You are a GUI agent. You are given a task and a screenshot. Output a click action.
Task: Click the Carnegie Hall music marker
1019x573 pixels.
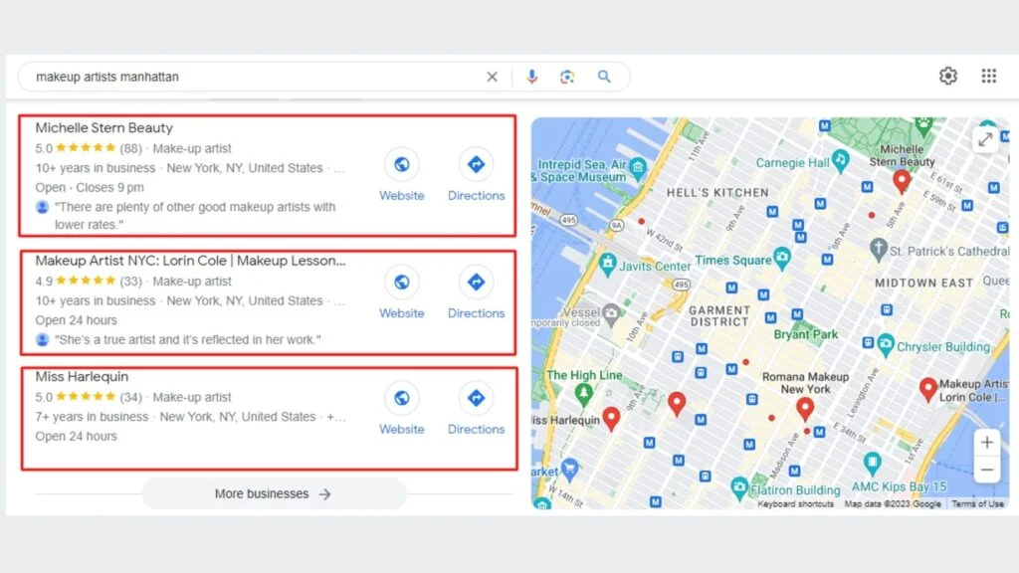coord(840,160)
